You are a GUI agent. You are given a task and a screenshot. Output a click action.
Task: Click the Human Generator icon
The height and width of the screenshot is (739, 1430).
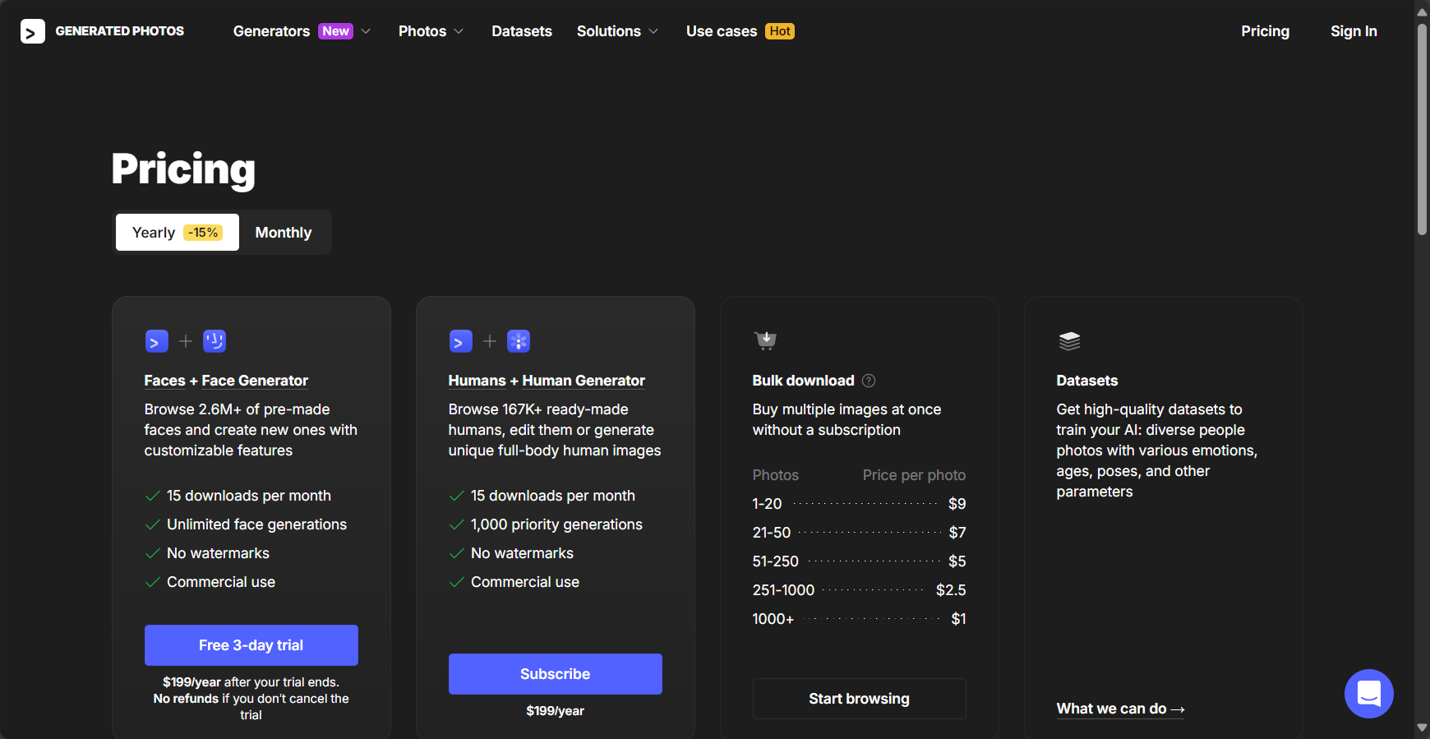click(519, 341)
